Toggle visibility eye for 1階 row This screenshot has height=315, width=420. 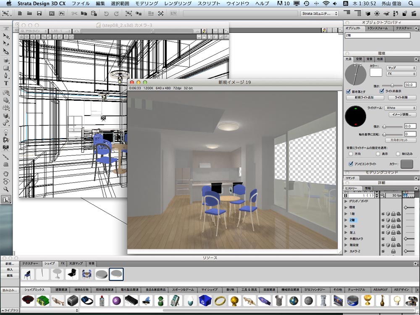[383, 214]
